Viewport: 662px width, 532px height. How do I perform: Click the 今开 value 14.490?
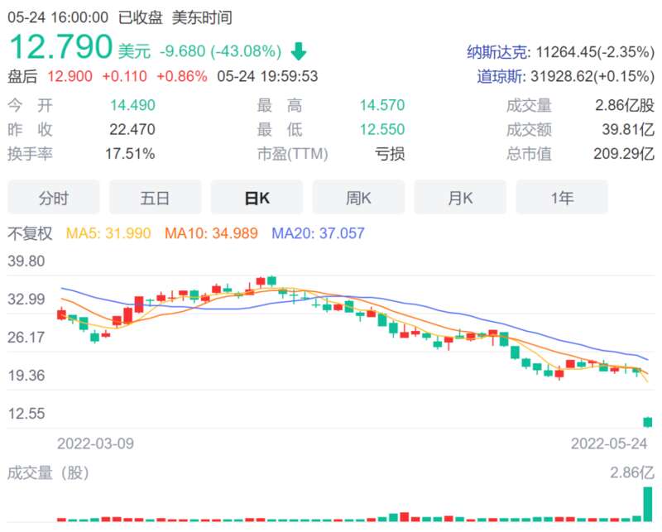(x=132, y=105)
